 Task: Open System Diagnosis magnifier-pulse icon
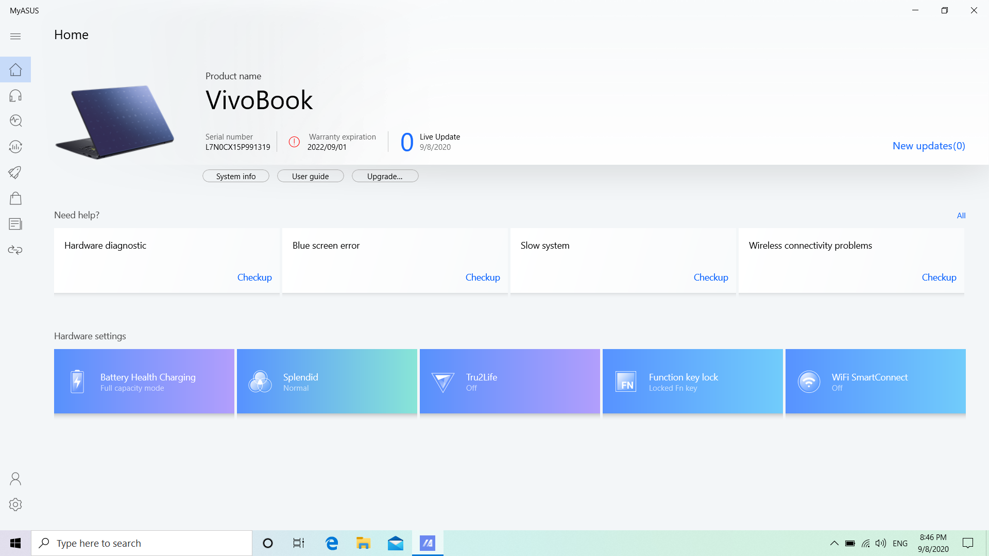(15, 120)
